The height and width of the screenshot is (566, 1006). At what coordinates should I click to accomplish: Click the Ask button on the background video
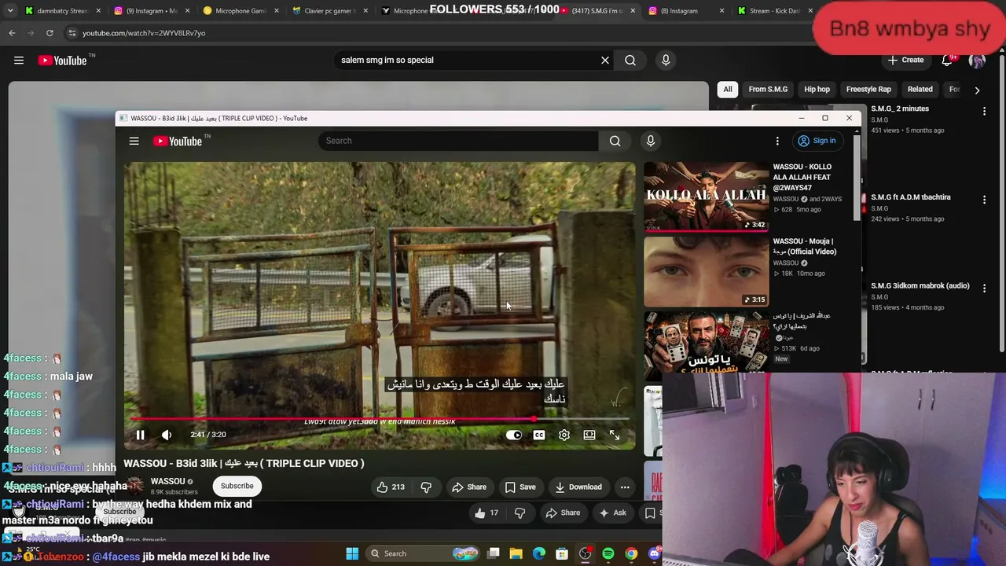[612, 513]
